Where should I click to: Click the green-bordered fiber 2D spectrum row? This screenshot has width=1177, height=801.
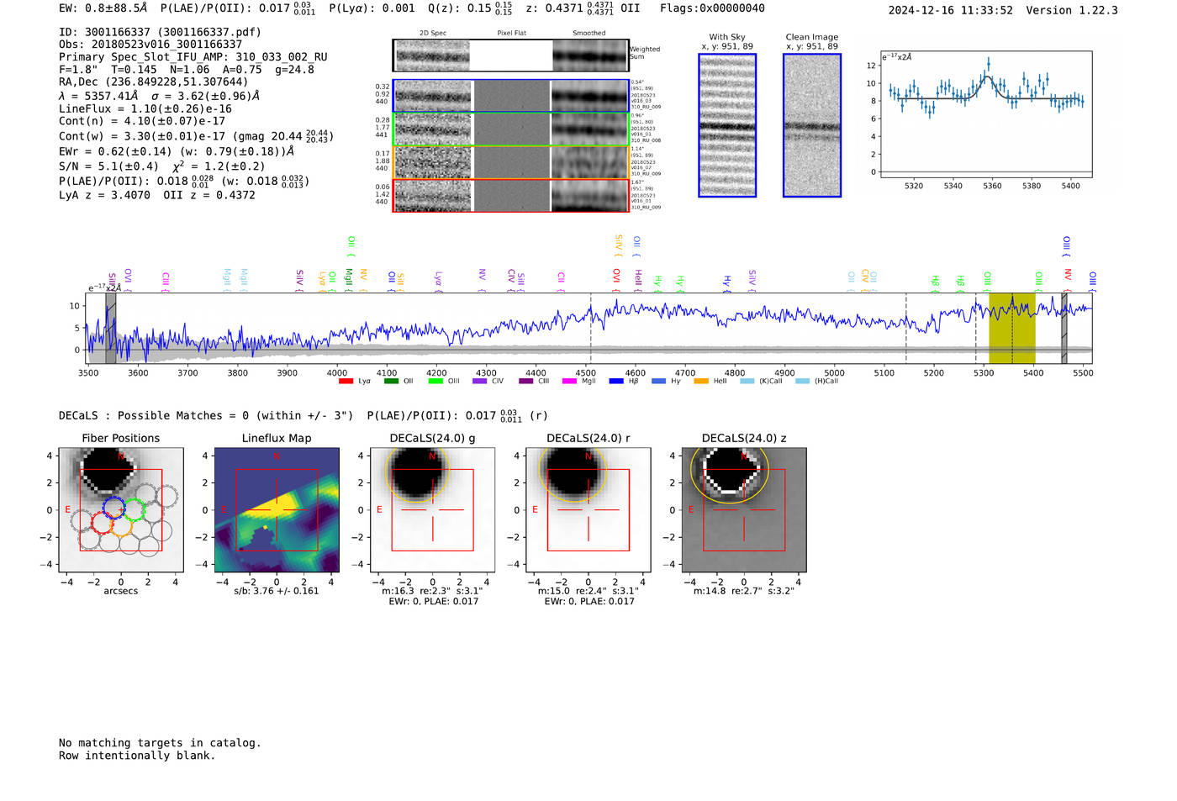pyautogui.click(x=511, y=129)
